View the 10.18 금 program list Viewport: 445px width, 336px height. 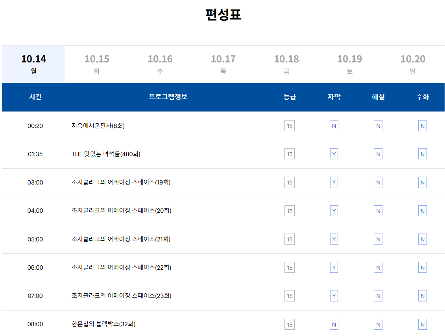(286, 64)
